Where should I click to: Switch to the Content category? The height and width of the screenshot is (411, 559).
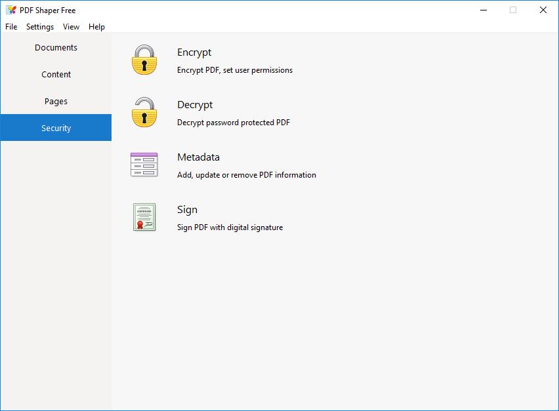[56, 74]
